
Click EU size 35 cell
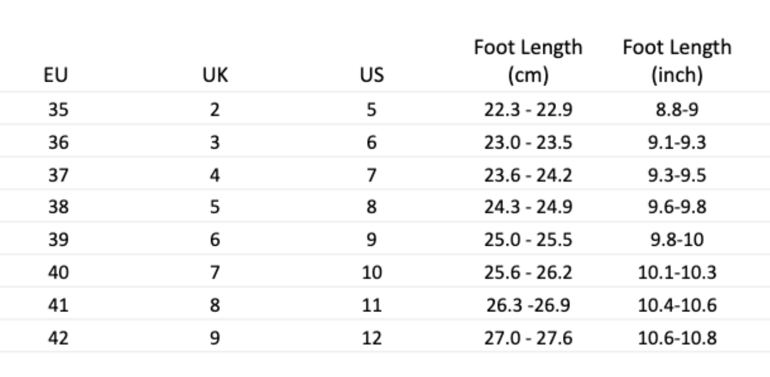[58, 109]
